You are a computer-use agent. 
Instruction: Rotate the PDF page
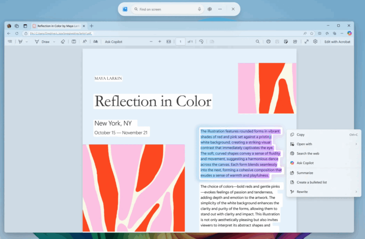pyautogui.click(x=201, y=42)
